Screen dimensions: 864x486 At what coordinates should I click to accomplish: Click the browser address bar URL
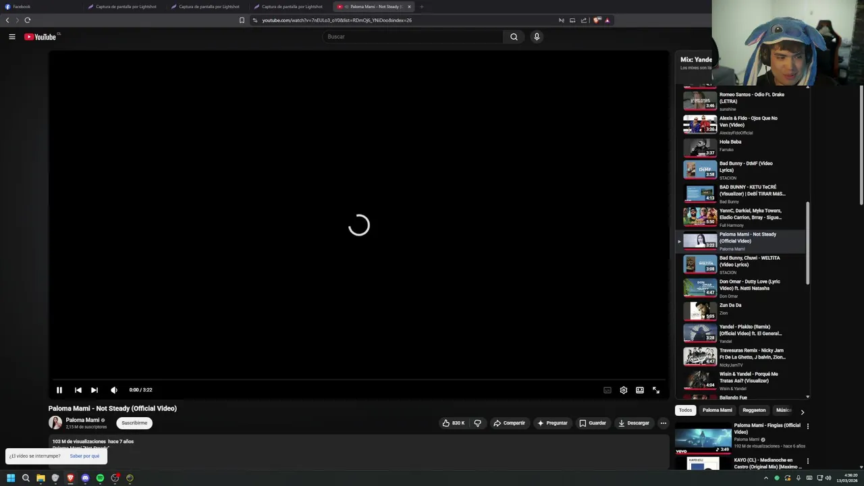click(x=337, y=20)
